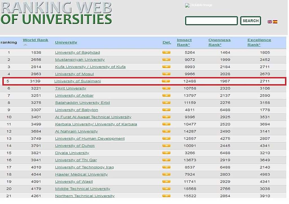Screen dimensions: 289x204
Task: Open the Diyala University link
Action: (x=72, y=153)
